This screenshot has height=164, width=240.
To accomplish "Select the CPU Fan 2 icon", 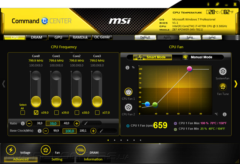I will 128,107.
